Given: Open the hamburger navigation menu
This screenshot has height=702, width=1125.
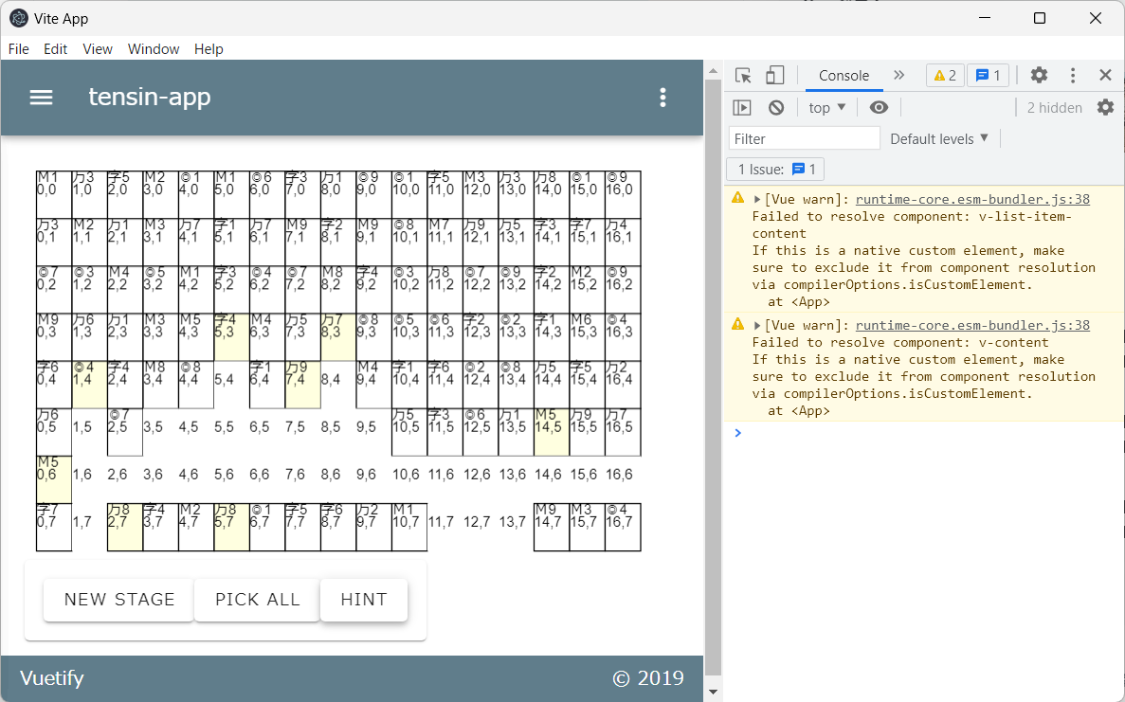Looking at the screenshot, I should click(41, 98).
